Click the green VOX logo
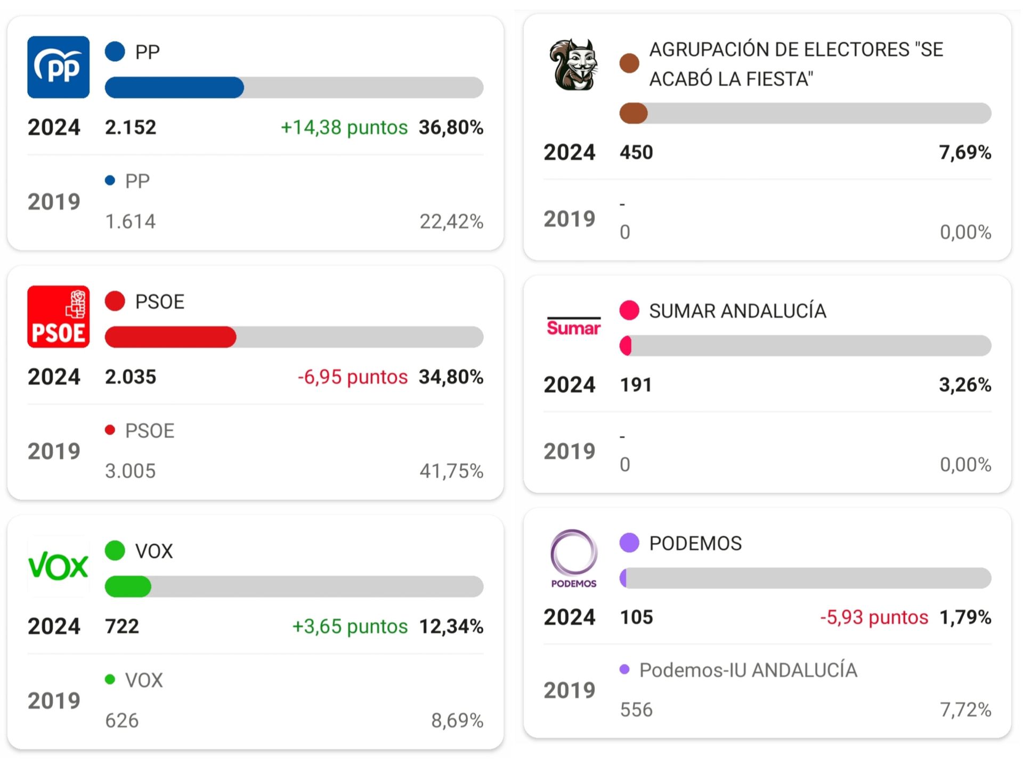This screenshot has width=1023, height=767. point(59,566)
